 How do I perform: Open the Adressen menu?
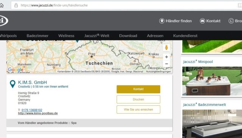(x=155, y=36)
